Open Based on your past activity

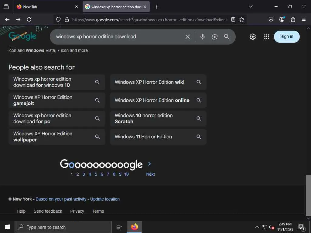[61, 199]
